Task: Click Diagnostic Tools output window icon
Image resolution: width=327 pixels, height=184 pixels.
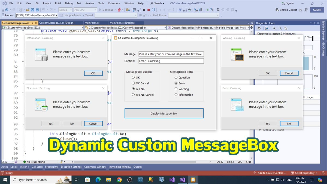Action: (267, 28)
